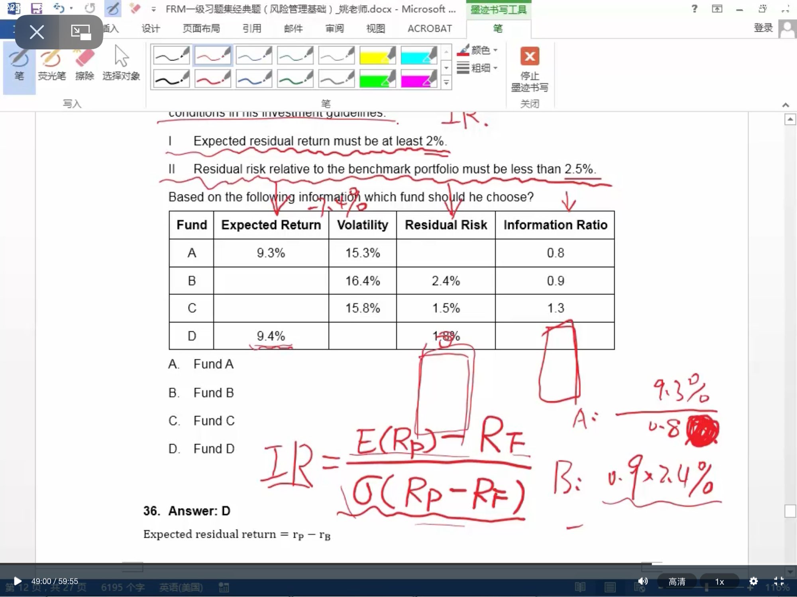Select the Eraser (擦除) tool
This screenshot has width=797, height=597.
pos(84,65)
